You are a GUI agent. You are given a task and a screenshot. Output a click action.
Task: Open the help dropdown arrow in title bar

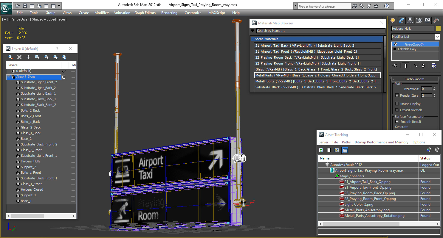pyautogui.click(x=392, y=6)
